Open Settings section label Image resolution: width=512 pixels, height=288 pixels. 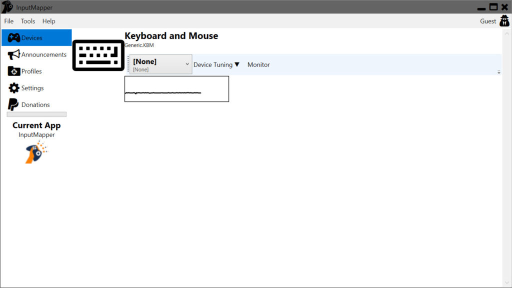[x=32, y=88]
